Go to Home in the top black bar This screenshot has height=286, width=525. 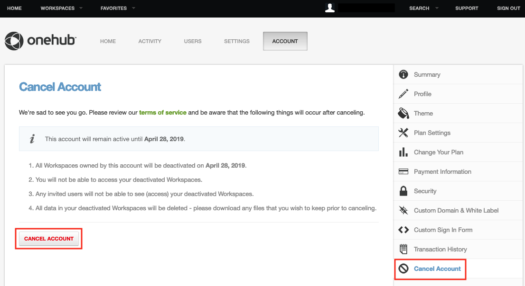click(x=14, y=8)
